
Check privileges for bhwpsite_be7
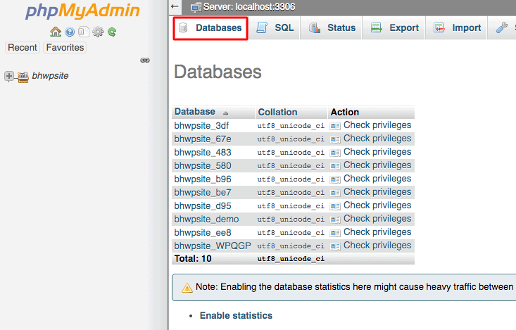(377, 192)
